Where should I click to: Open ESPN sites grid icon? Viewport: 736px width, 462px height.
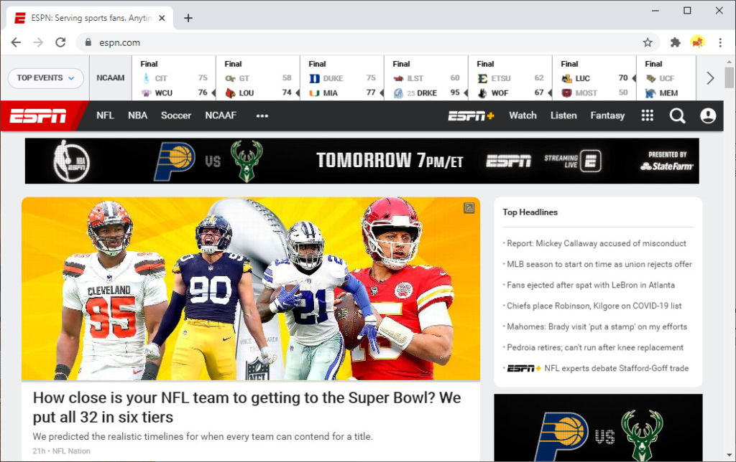coord(648,115)
